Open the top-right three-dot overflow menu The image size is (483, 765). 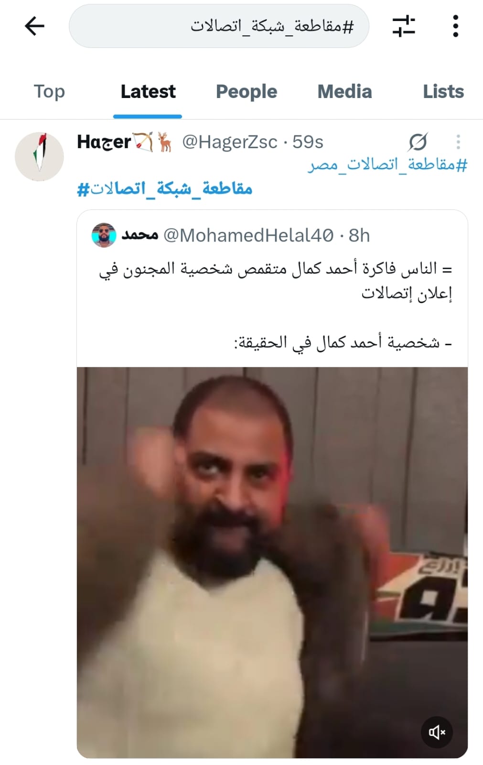(455, 26)
